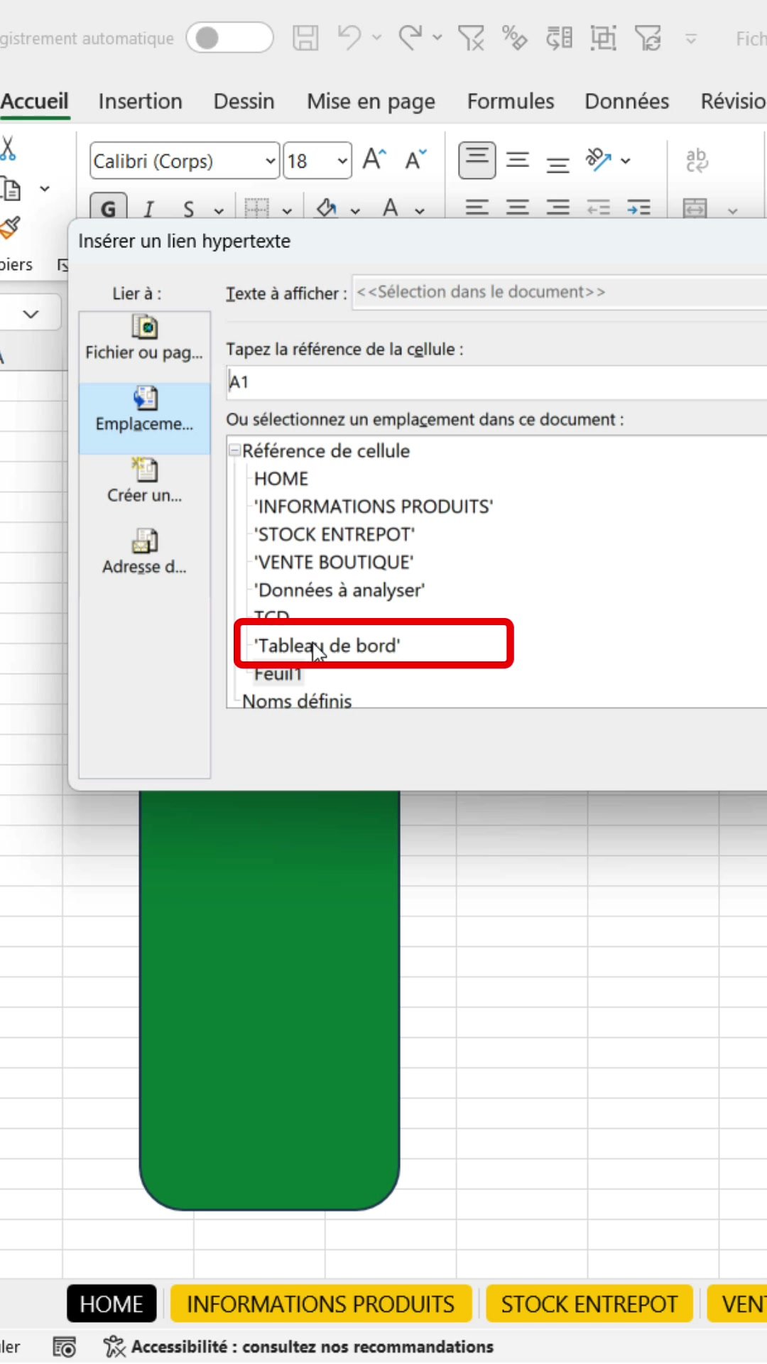The width and height of the screenshot is (767, 1364).
Task: Open the Copy options dropdown arrow
Action: click(45, 189)
